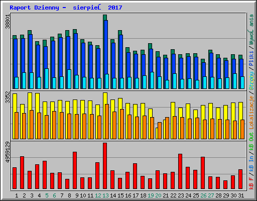Click the red 'kB F' legend label

[251, 183]
